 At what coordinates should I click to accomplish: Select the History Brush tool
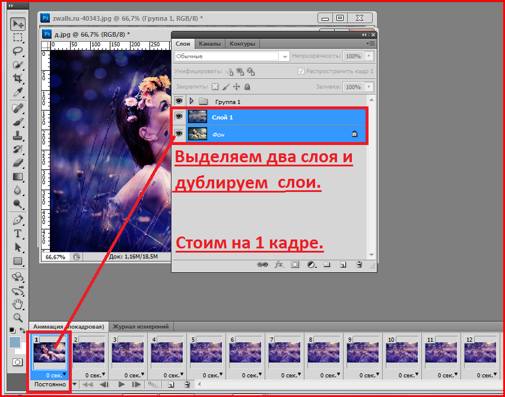(18, 149)
